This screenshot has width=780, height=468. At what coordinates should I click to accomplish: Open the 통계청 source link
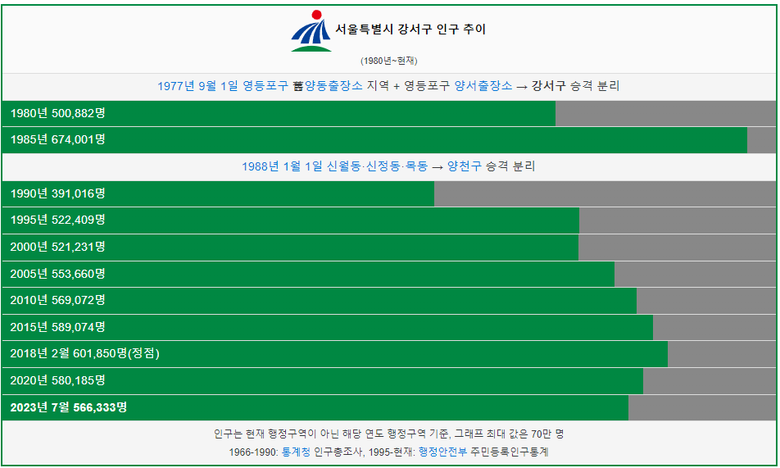pos(296,452)
